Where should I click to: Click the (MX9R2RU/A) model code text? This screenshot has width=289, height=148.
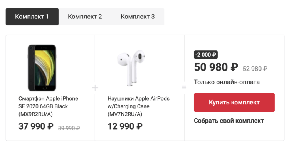(35, 114)
